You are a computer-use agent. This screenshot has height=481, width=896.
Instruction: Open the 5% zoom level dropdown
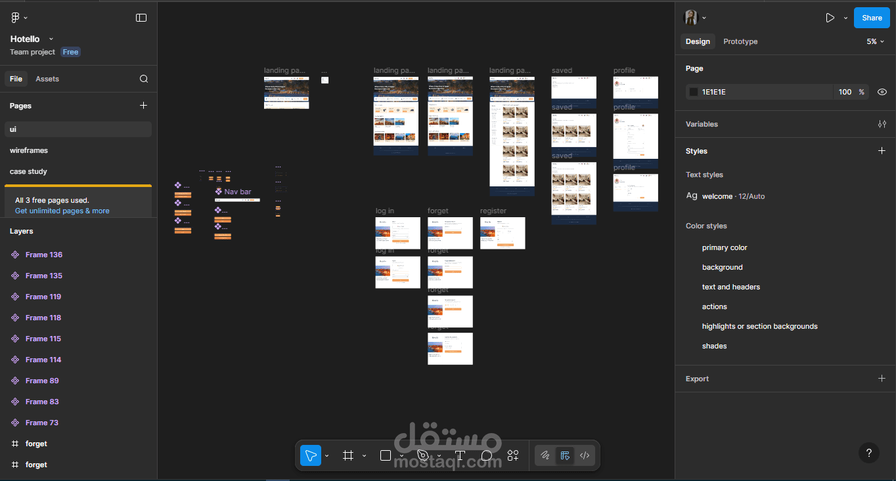[876, 41]
